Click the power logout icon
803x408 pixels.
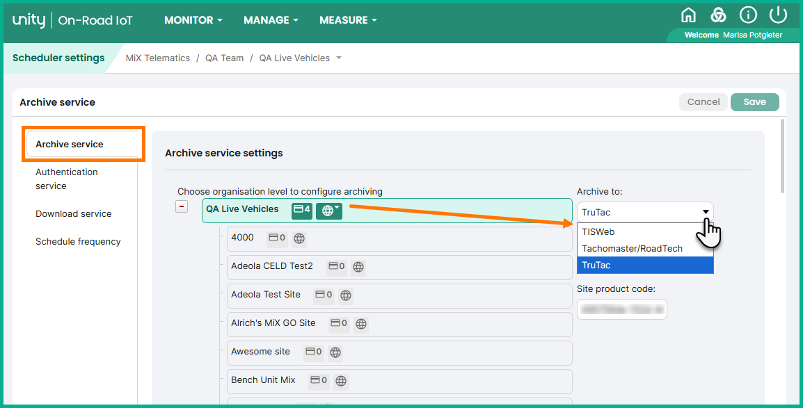coord(778,15)
